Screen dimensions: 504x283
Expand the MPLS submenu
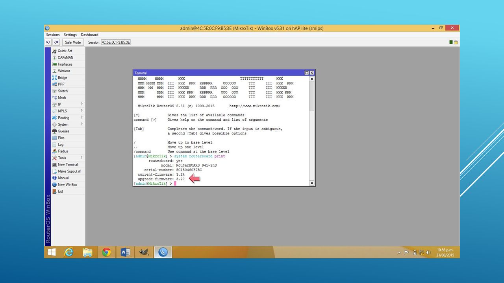[68, 111]
